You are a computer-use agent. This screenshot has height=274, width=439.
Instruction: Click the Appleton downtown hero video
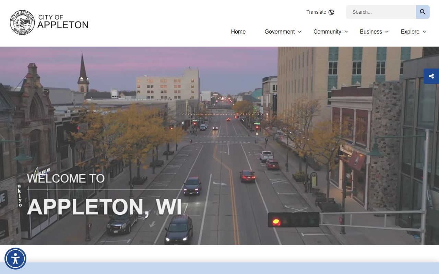pyautogui.click(x=219, y=146)
